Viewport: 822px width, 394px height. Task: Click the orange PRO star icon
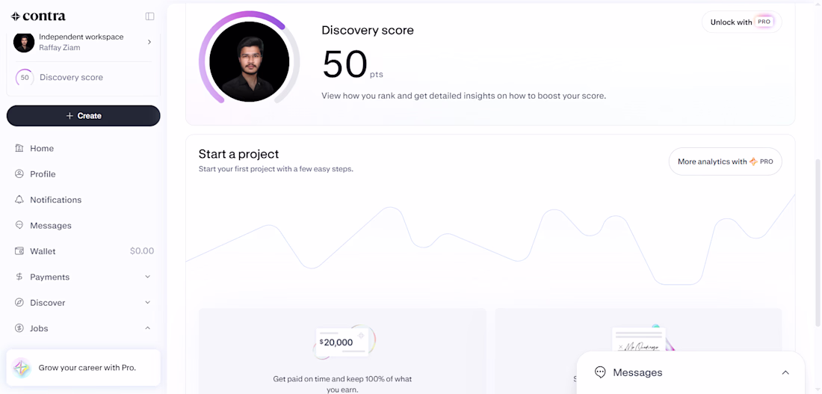(x=753, y=161)
